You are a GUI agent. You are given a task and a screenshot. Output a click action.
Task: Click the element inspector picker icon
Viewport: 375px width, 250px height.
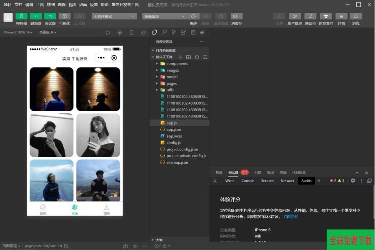coord(215,181)
